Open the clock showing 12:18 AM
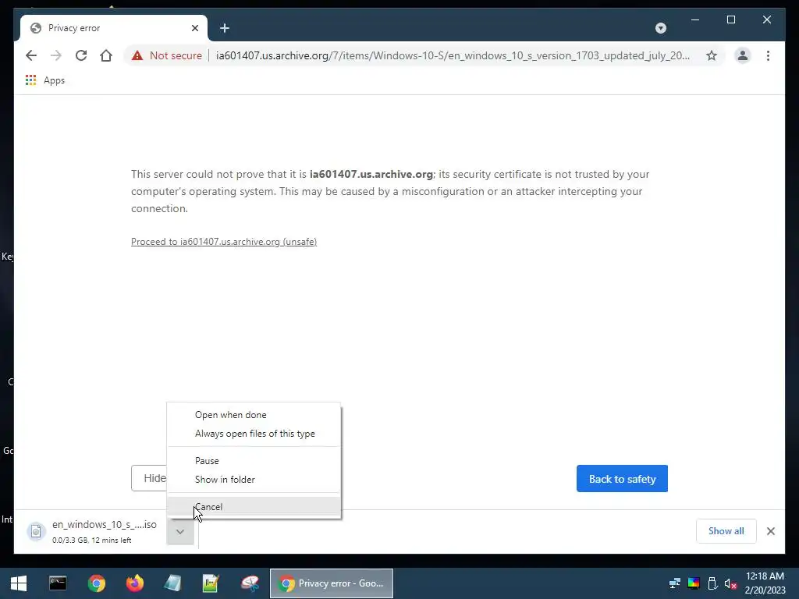This screenshot has width=799, height=599. (x=765, y=583)
